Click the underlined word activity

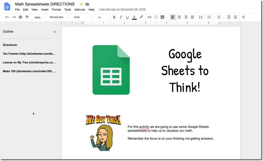point(144,127)
